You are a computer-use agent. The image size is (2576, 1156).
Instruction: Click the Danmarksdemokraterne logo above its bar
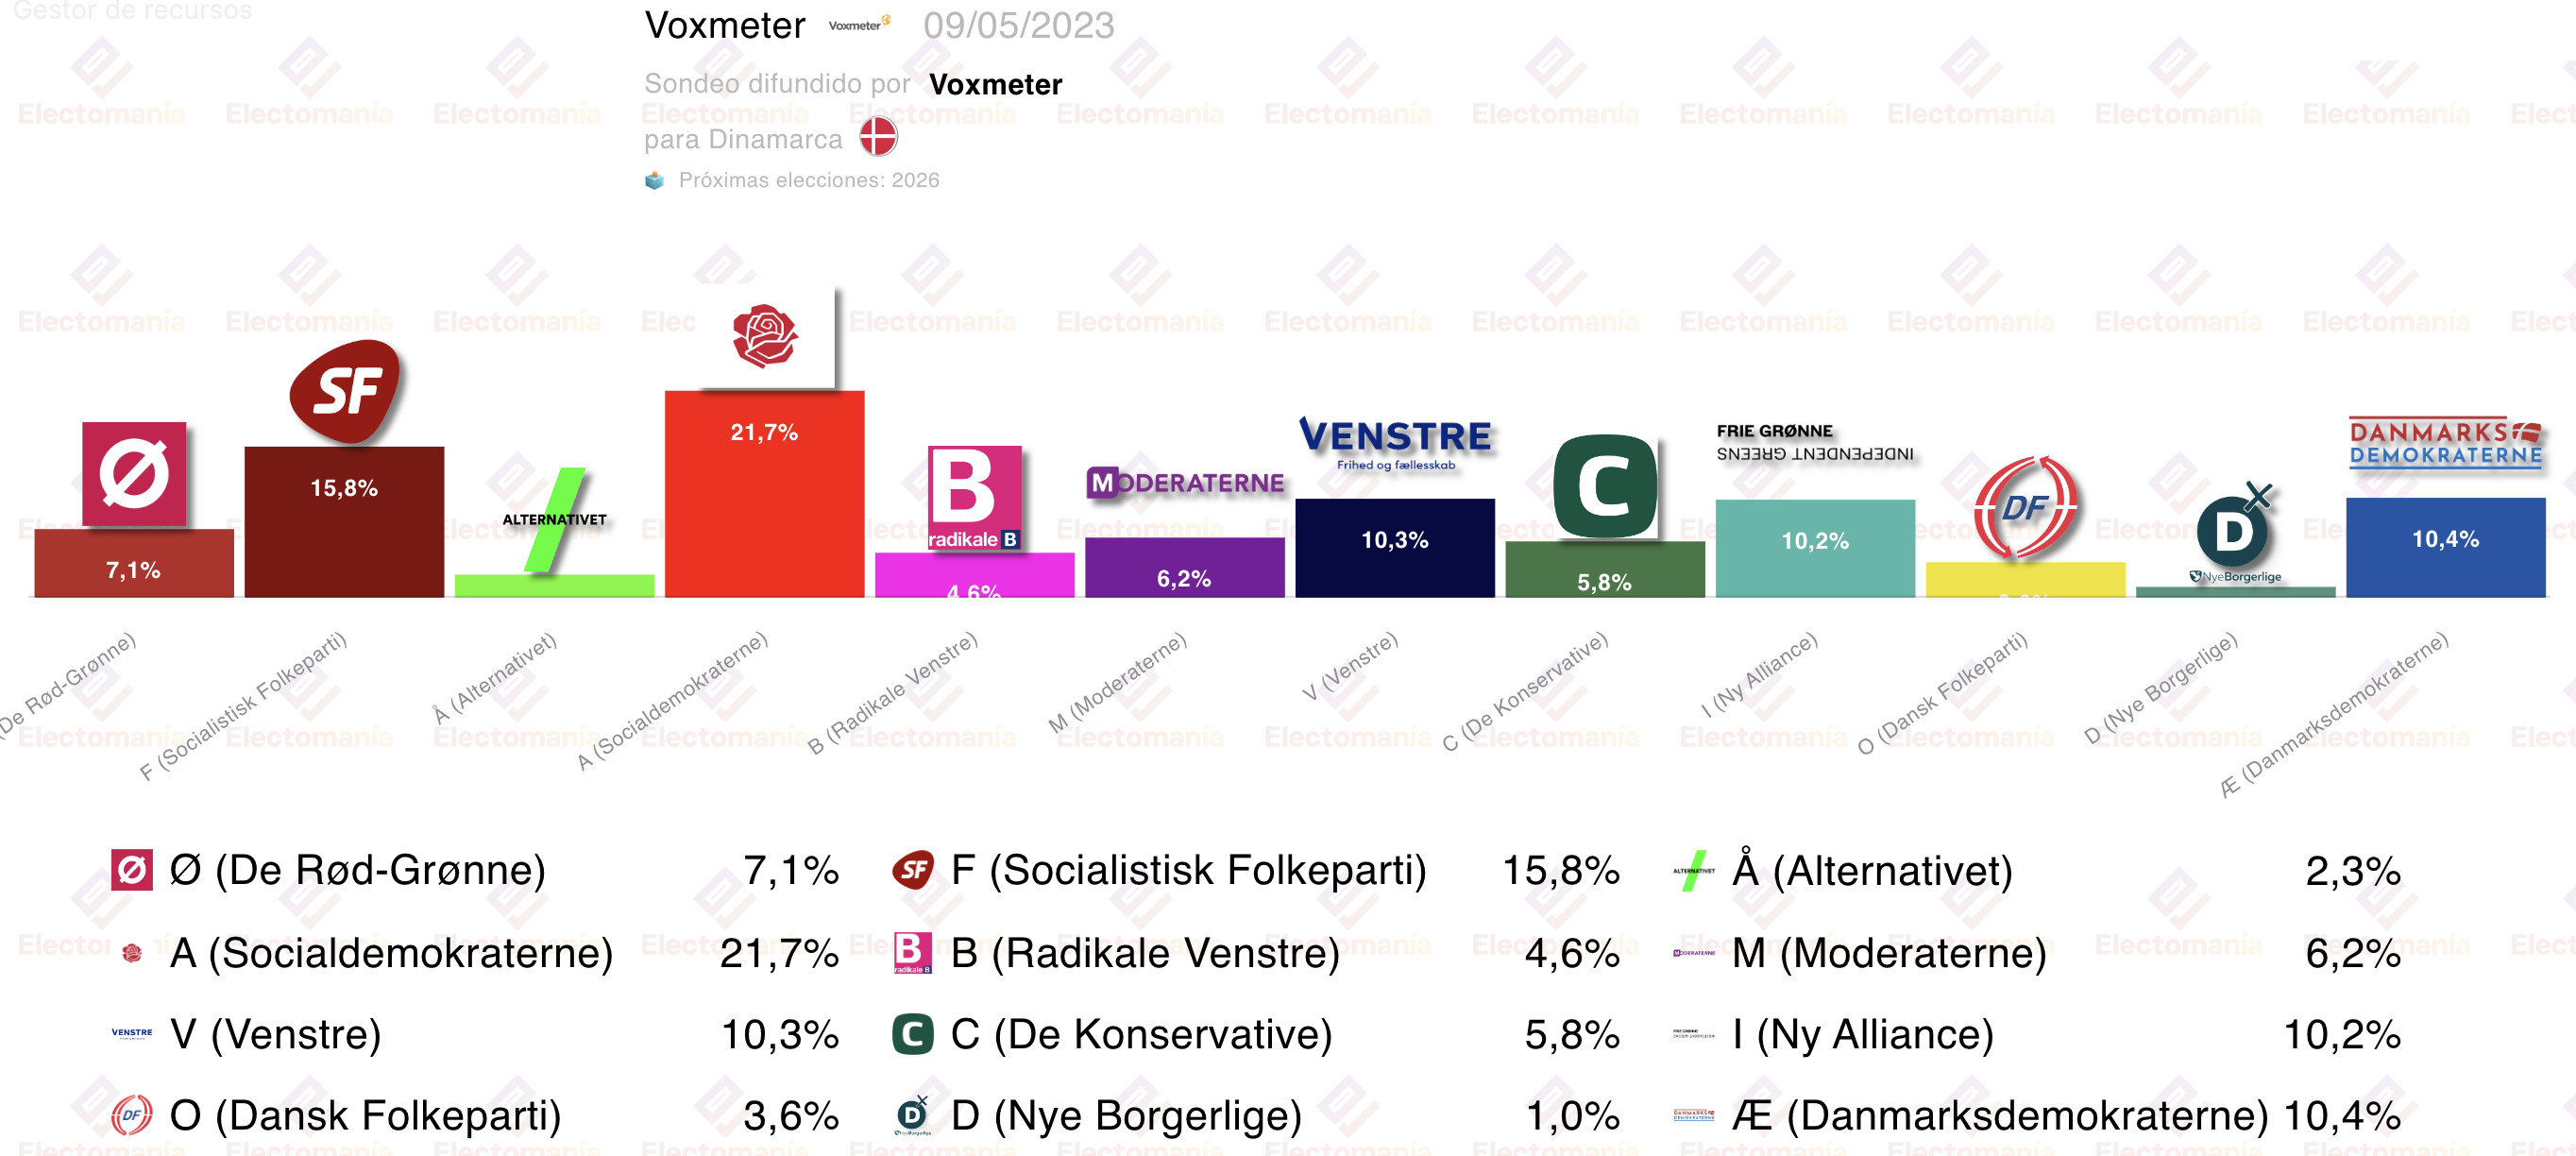(x=2445, y=443)
